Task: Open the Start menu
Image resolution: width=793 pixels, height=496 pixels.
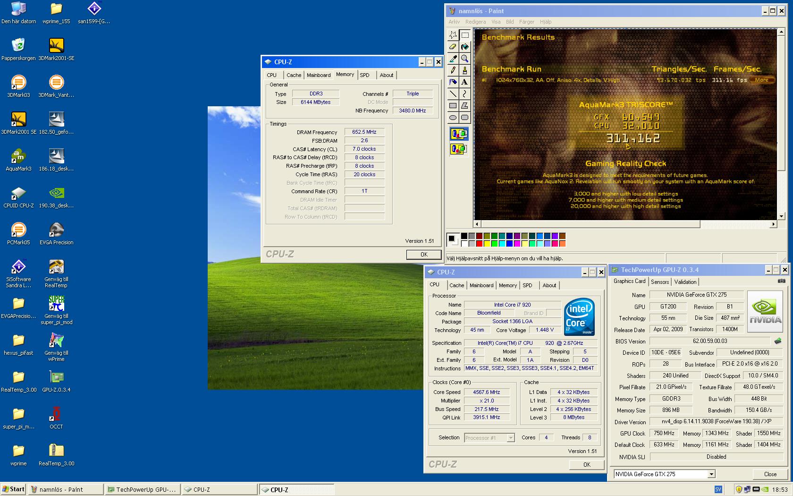Action: click(x=13, y=489)
